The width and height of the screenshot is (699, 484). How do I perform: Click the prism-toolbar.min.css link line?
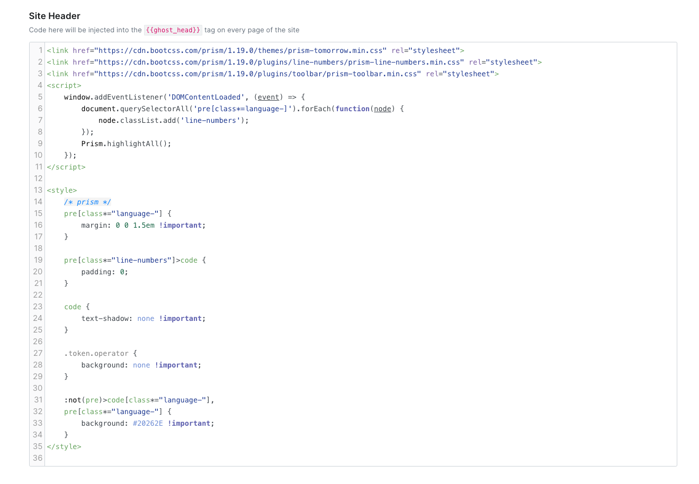tap(273, 74)
